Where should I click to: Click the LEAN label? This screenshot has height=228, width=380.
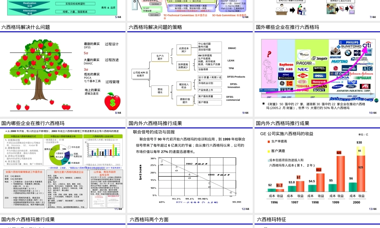point(231,60)
